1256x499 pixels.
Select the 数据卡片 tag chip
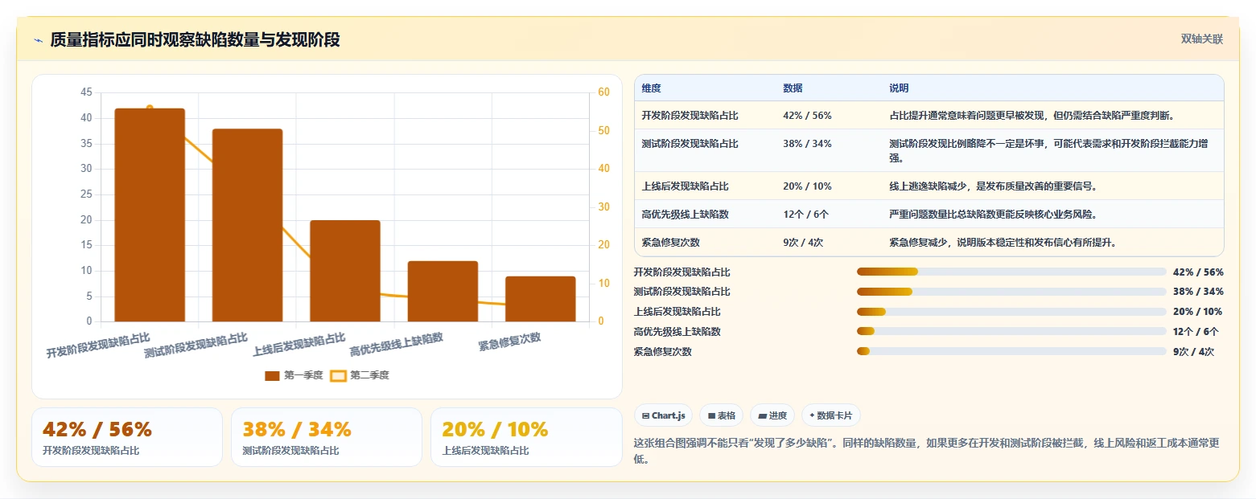831,415
